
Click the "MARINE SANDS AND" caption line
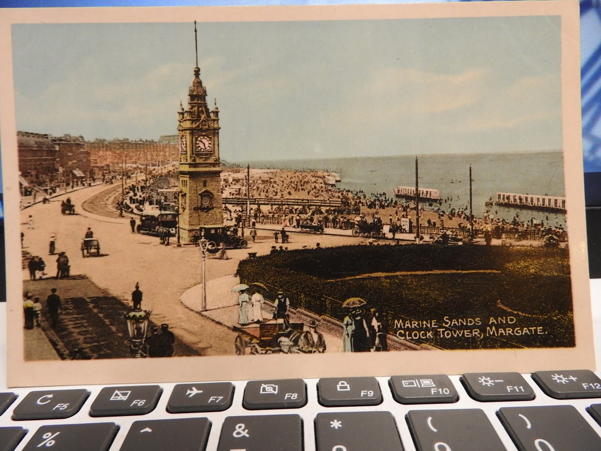click(455, 322)
